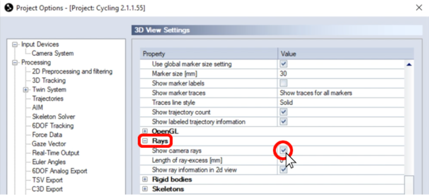The height and width of the screenshot is (195, 429).
Task: Collapse the Processing tree node
Action: coord(15,62)
